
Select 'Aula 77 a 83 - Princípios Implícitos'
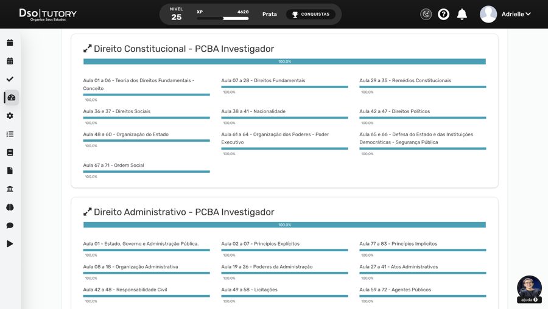click(398, 244)
